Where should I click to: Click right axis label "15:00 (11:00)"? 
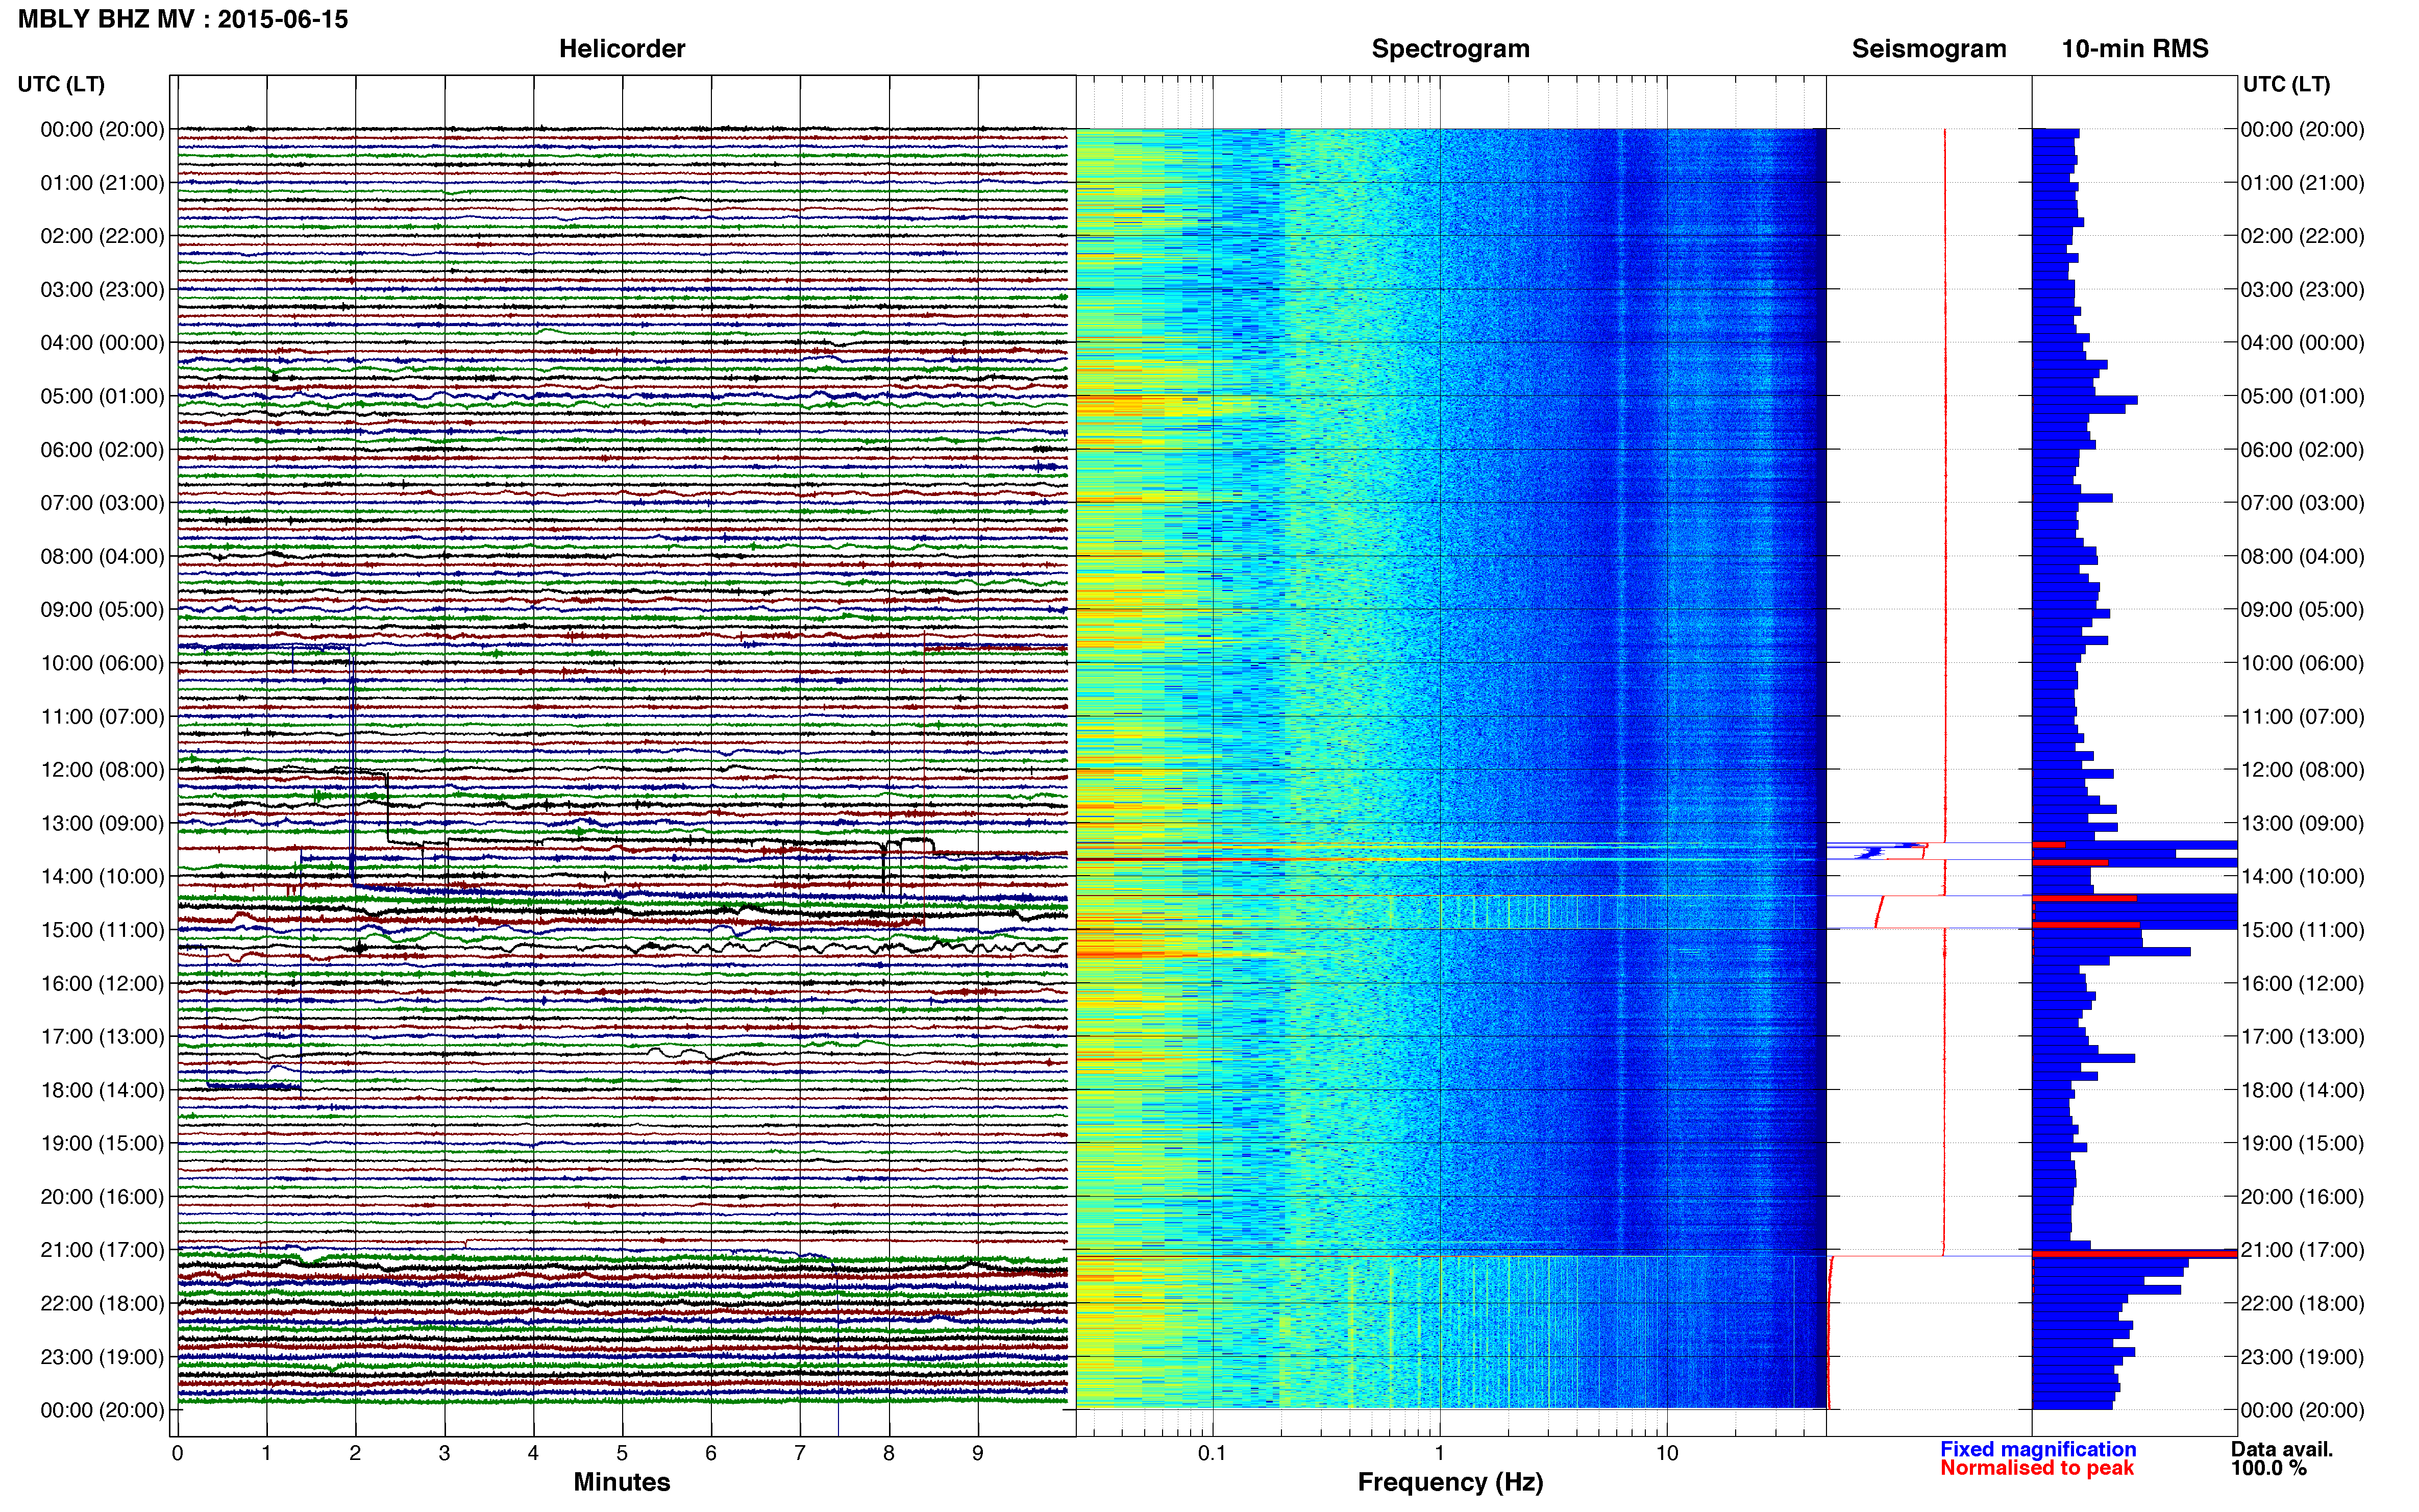point(2302,930)
